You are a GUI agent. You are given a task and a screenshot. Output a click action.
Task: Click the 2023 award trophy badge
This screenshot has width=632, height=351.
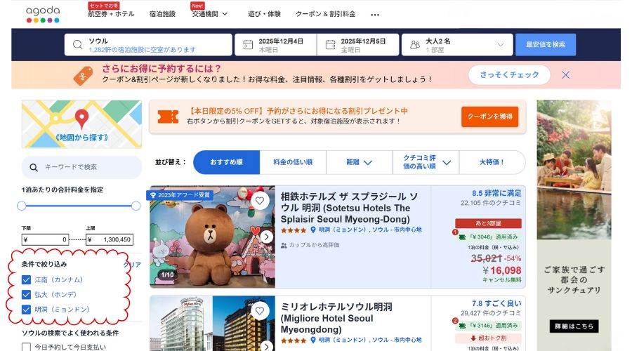coord(180,195)
